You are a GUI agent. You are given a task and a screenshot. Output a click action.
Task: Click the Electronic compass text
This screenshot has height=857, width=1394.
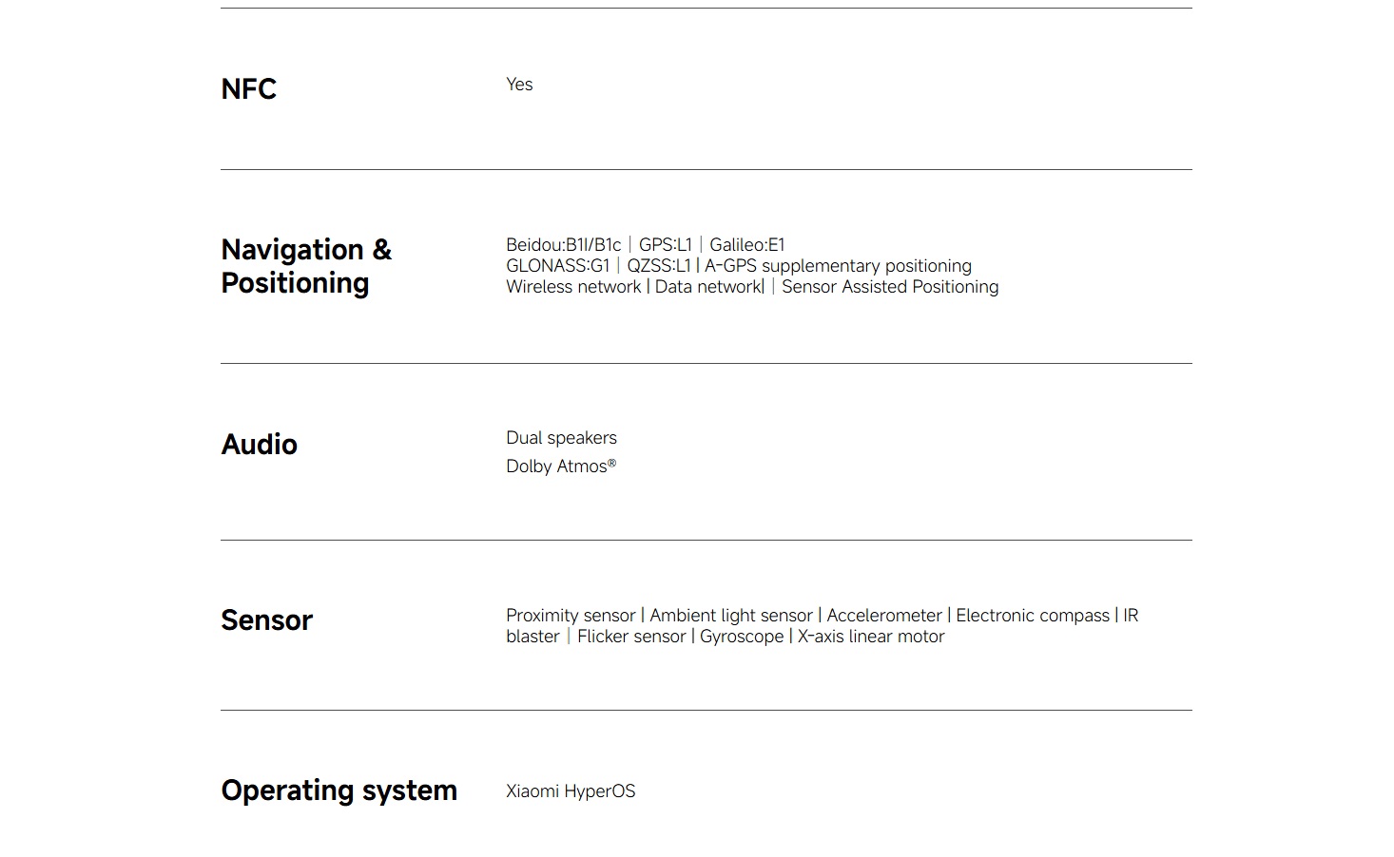[x=1033, y=615]
